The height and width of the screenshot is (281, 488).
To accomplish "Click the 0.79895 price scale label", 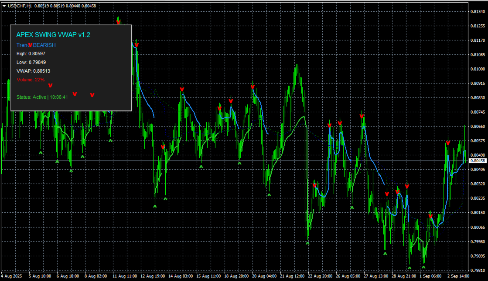I will [x=478, y=256].
